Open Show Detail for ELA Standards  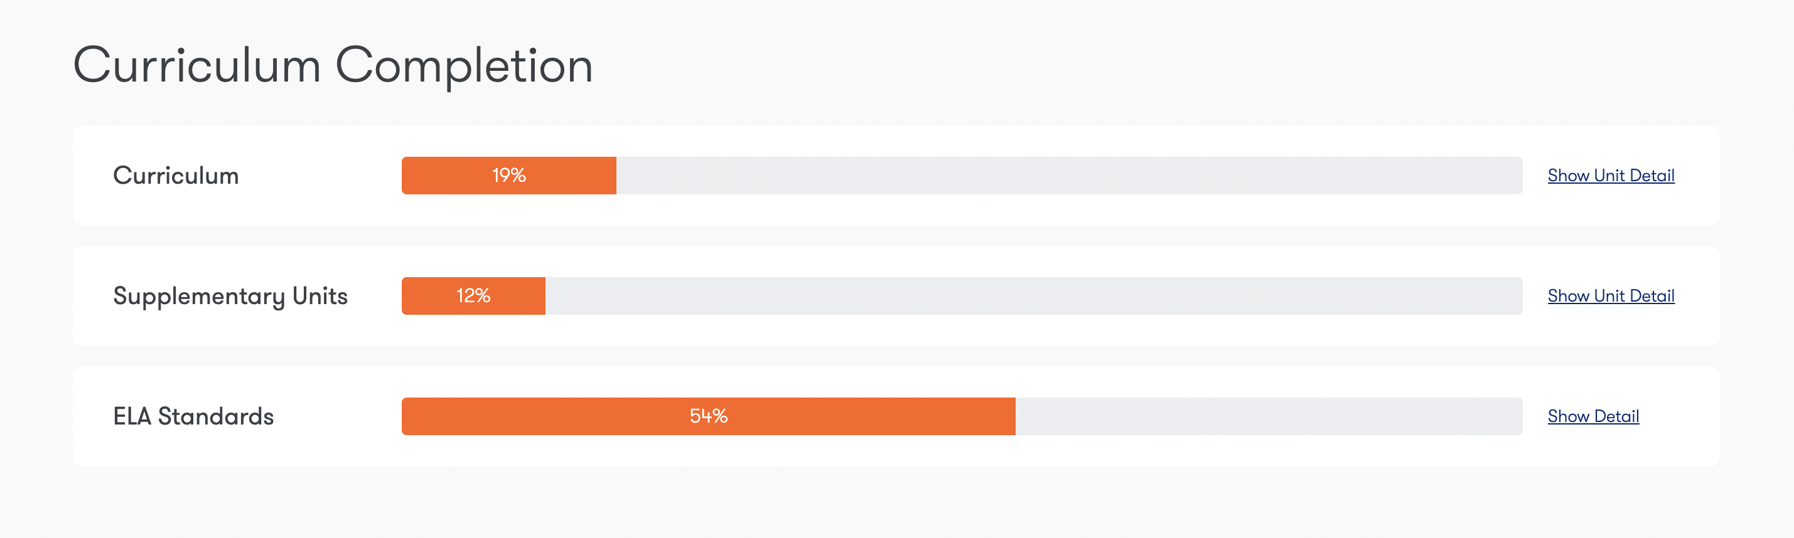point(1593,416)
